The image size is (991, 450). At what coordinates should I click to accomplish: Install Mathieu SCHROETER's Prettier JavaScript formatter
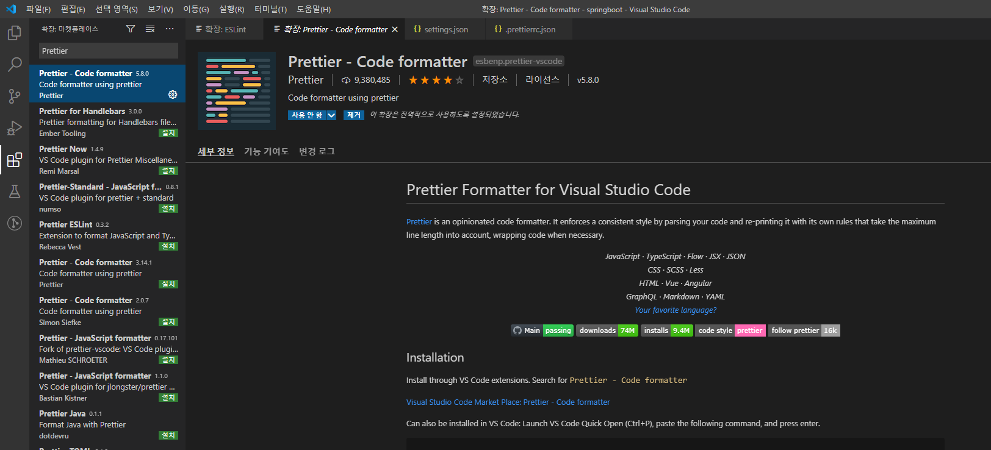tap(168, 360)
